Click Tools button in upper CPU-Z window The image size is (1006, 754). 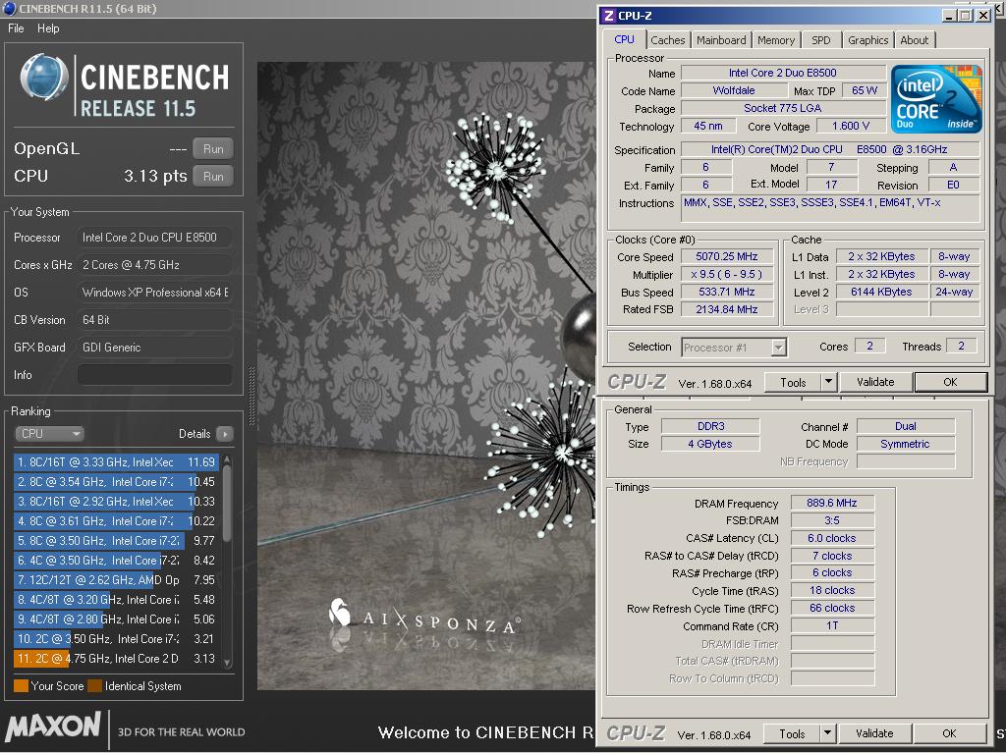(x=793, y=382)
